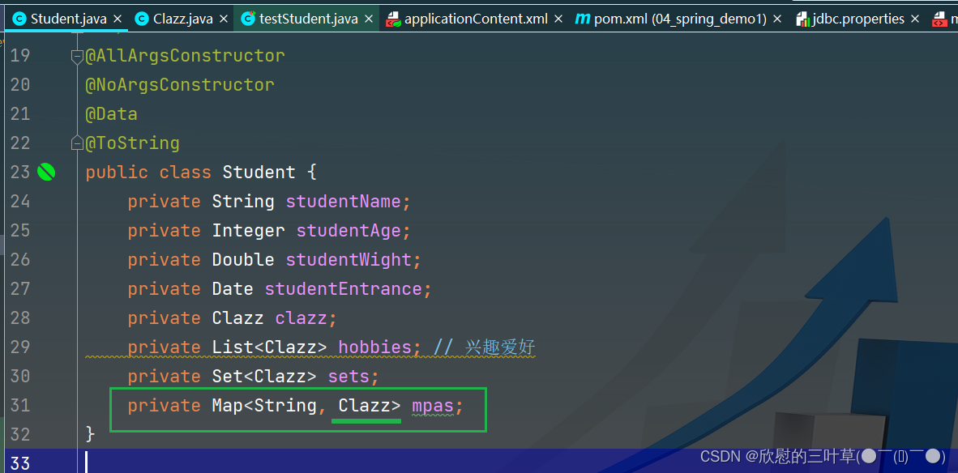
Task: Open the pom.xml (04_spring_demo1) tab
Action: click(679, 19)
